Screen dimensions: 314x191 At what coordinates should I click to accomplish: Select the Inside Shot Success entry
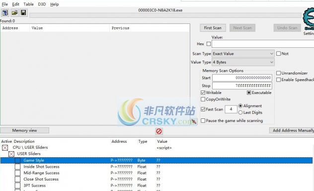pos(41,167)
